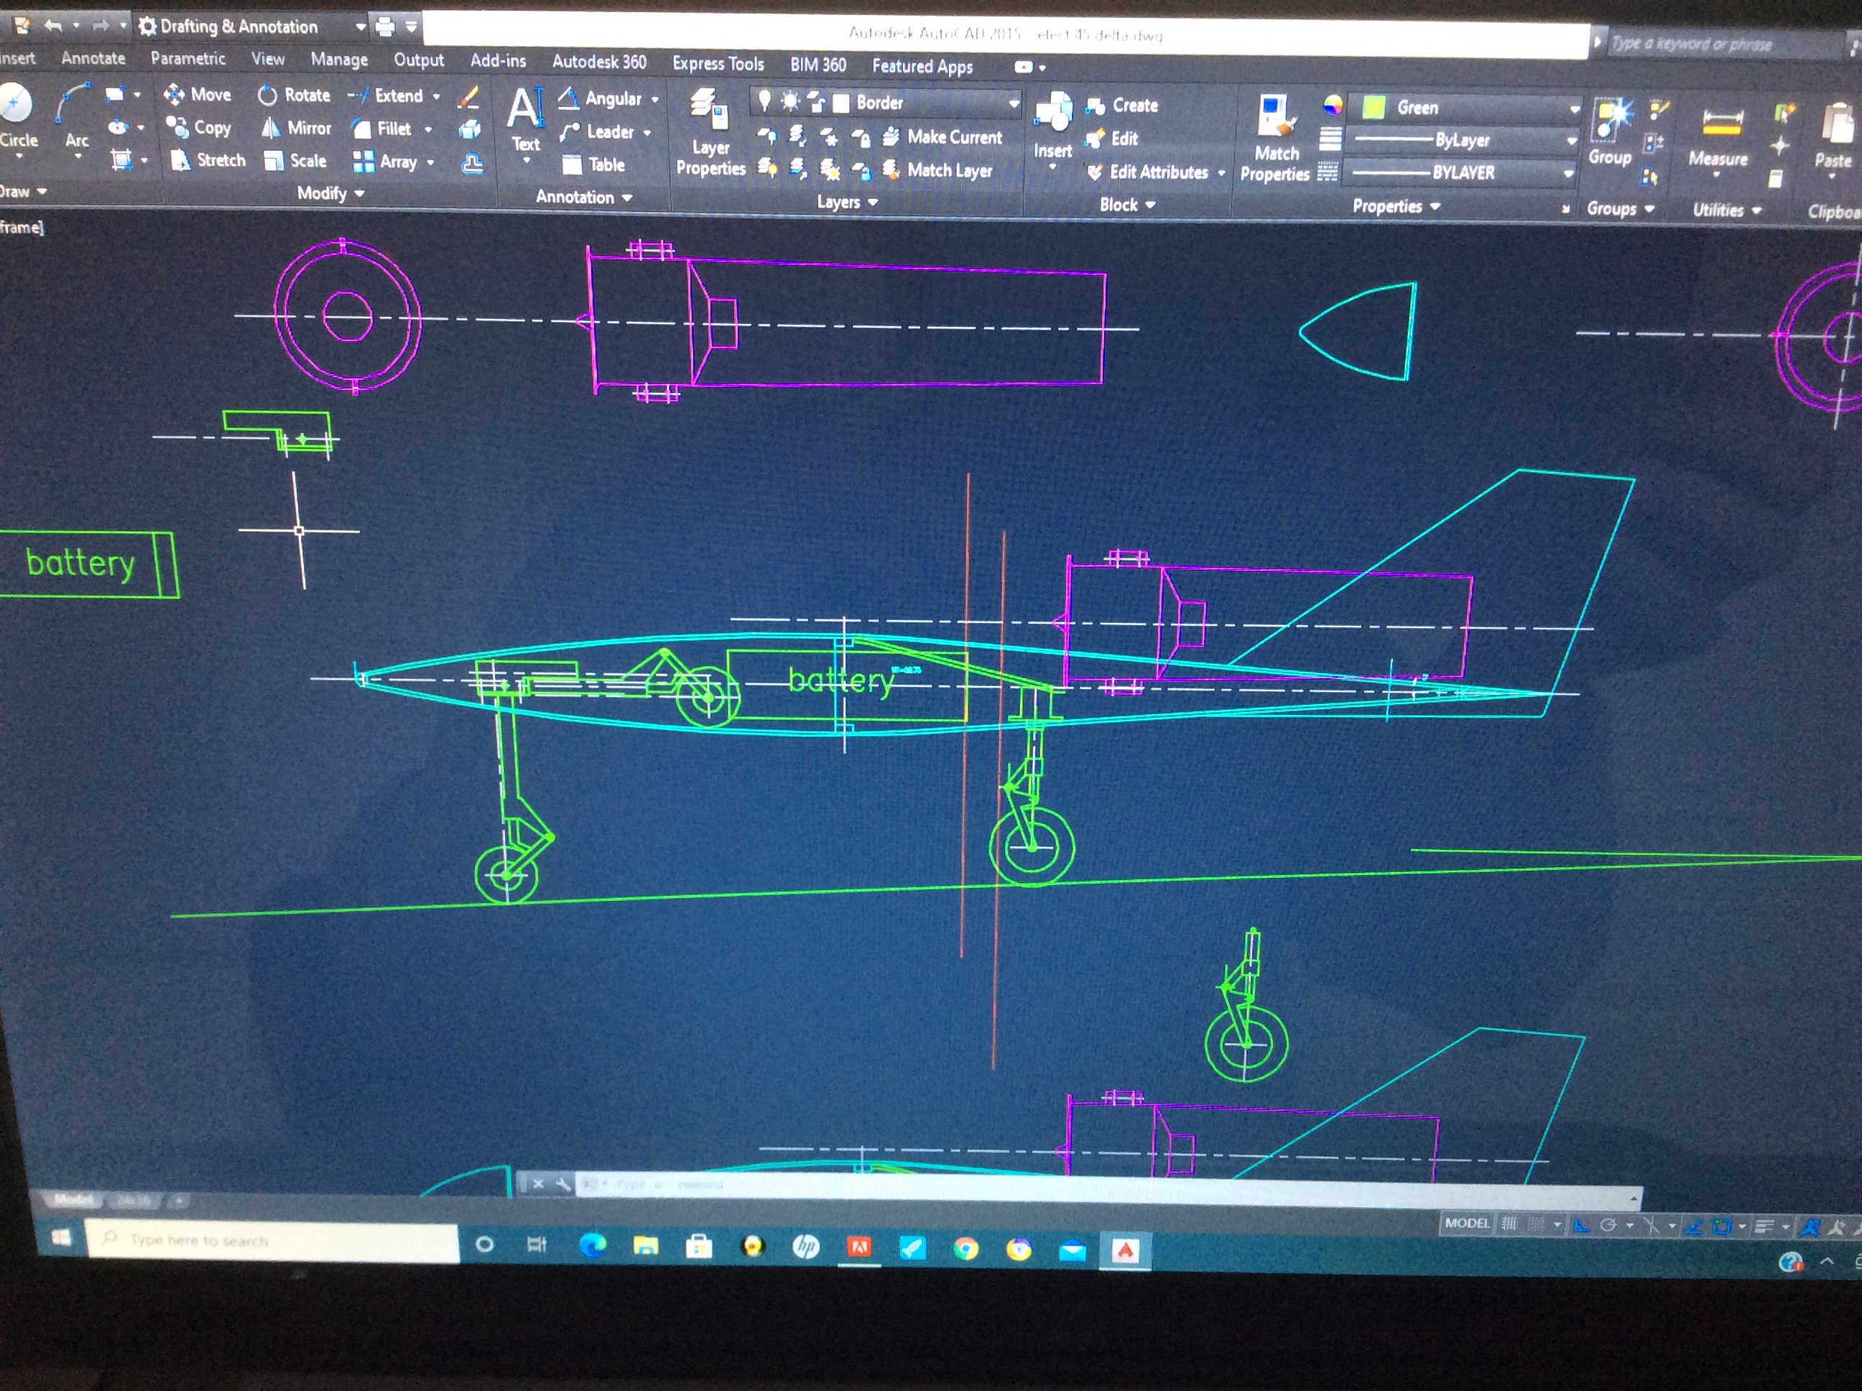Viewport: 1862px width, 1391px height.
Task: Toggle polar tracking in status bar
Action: tap(1608, 1226)
